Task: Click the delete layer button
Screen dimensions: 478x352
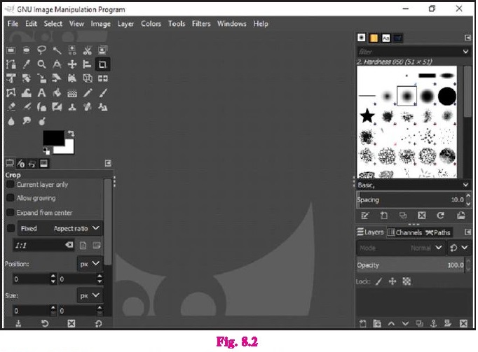Action: (463, 323)
